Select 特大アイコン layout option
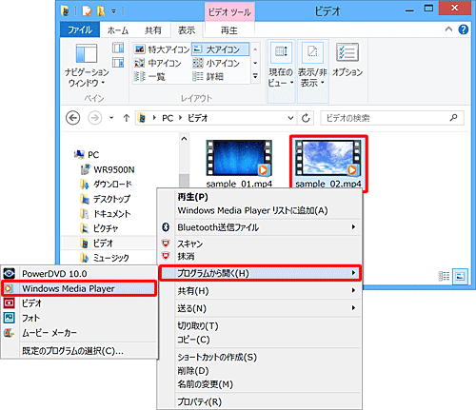This screenshot has height=410, width=476. [x=162, y=49]
